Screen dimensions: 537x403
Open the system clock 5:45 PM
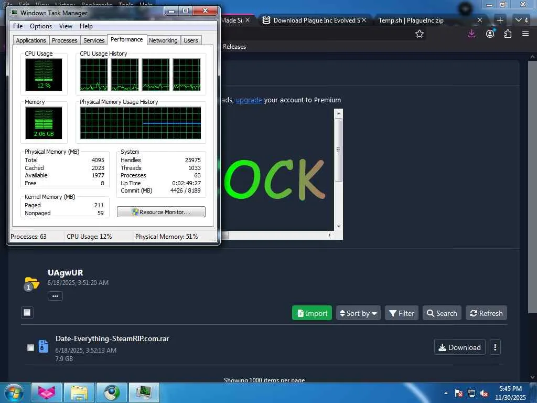510,393
